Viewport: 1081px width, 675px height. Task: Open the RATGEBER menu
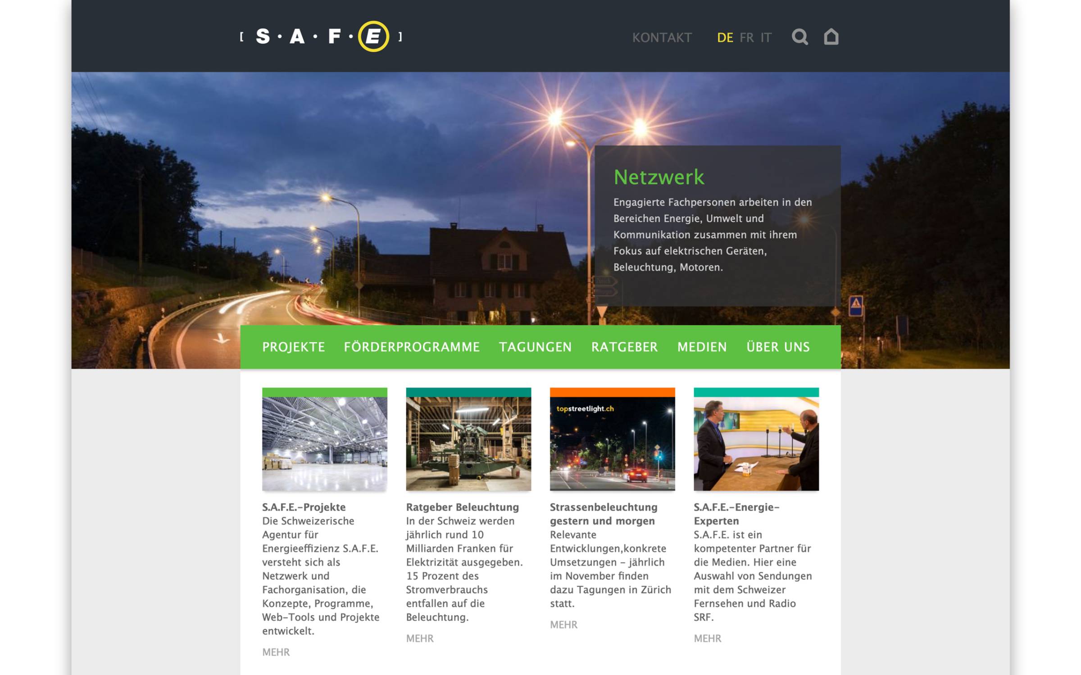tap(624, 347)
